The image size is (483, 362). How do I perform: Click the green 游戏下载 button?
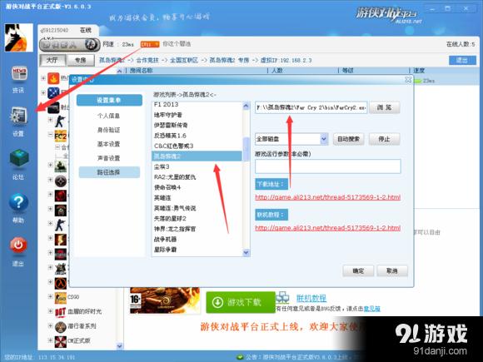[x=241, y=302]
